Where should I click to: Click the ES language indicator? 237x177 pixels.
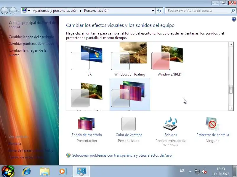tap(182, 171)
